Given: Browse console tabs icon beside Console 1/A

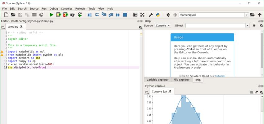Looking at the screenshot, I should tap(147, 92).
